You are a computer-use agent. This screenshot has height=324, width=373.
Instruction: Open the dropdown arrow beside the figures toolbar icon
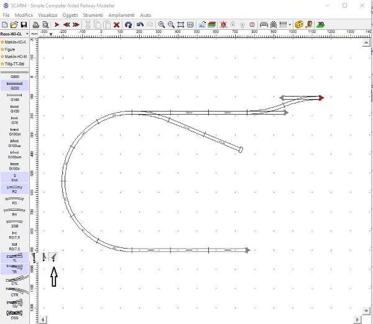coord(290,24)
